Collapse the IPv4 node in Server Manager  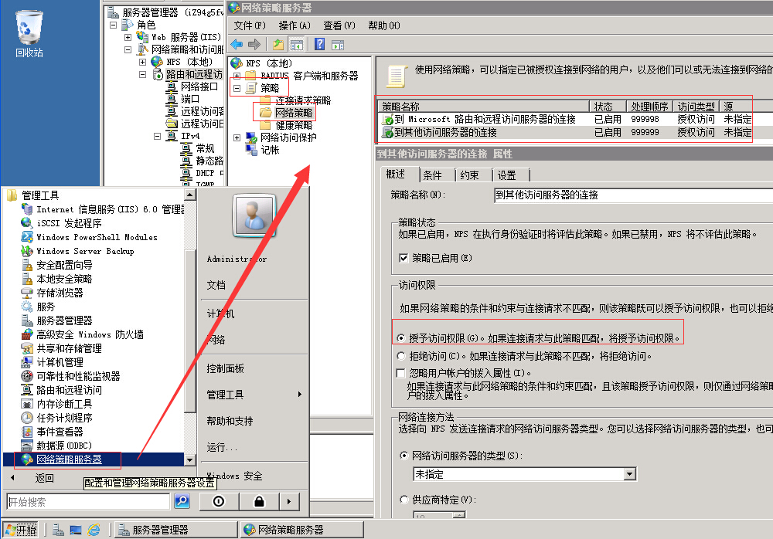157,136
